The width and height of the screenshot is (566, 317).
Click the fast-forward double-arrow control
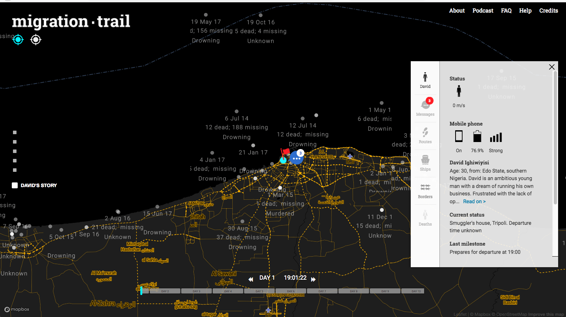coord(313,279)
